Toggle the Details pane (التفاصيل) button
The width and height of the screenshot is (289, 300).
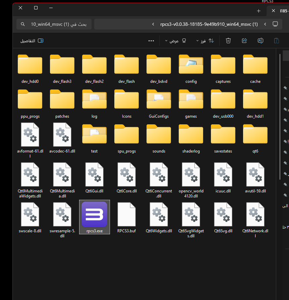point(32,41)
